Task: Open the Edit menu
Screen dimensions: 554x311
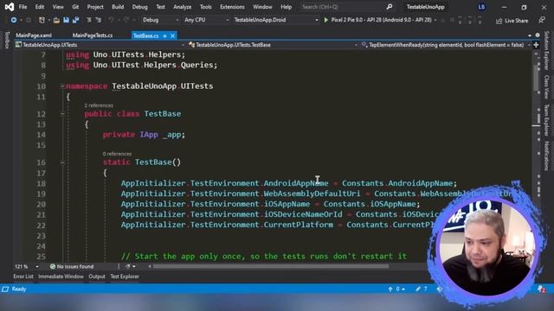Action: tap(40, 7)
